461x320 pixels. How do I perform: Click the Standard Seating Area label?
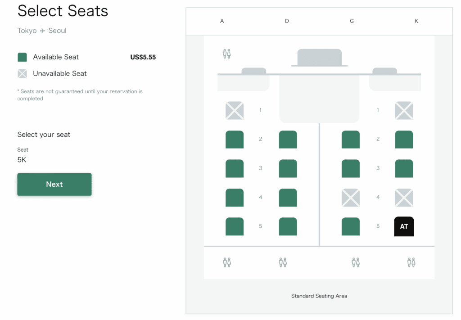[x=319, y=296]
